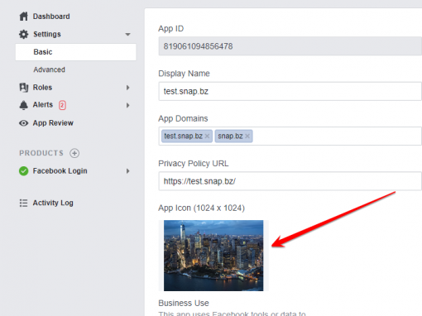The height and width of the screenshot is (316, 422).
Task: Collapse the Settings menu arrow
Action: point(127,35)
